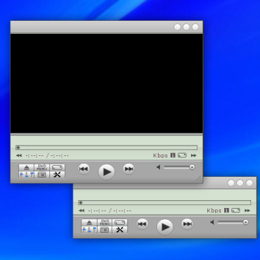Rewind using small arrows in small player
260x260 pixels.
tap(81, 211)
